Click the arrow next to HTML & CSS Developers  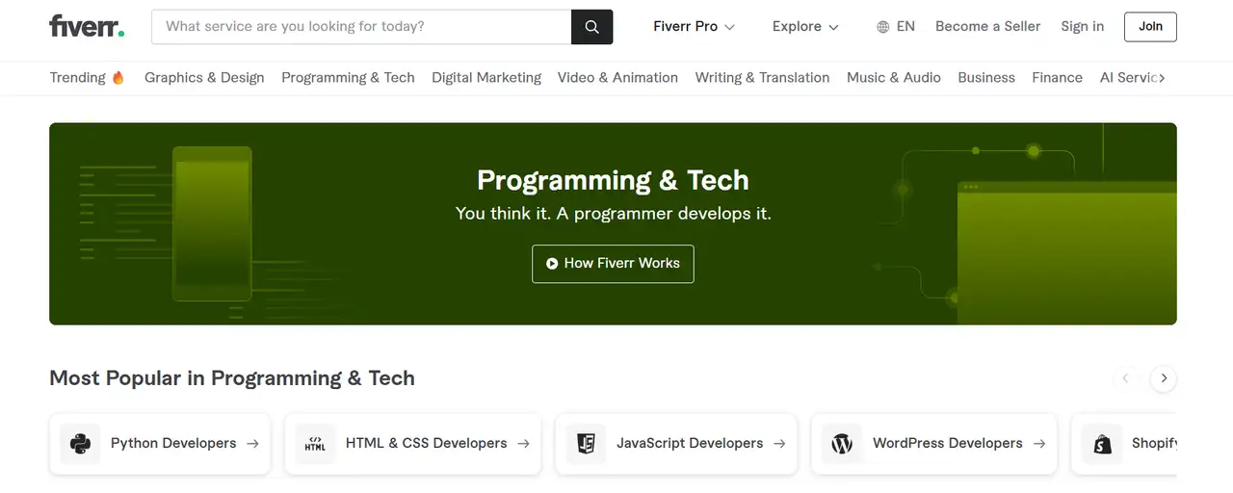(523, 444)
